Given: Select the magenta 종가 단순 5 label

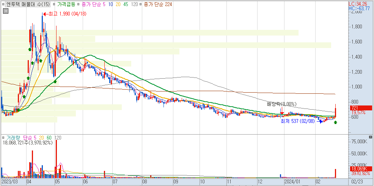Looking at the screenshot, I should coord(93,4).
